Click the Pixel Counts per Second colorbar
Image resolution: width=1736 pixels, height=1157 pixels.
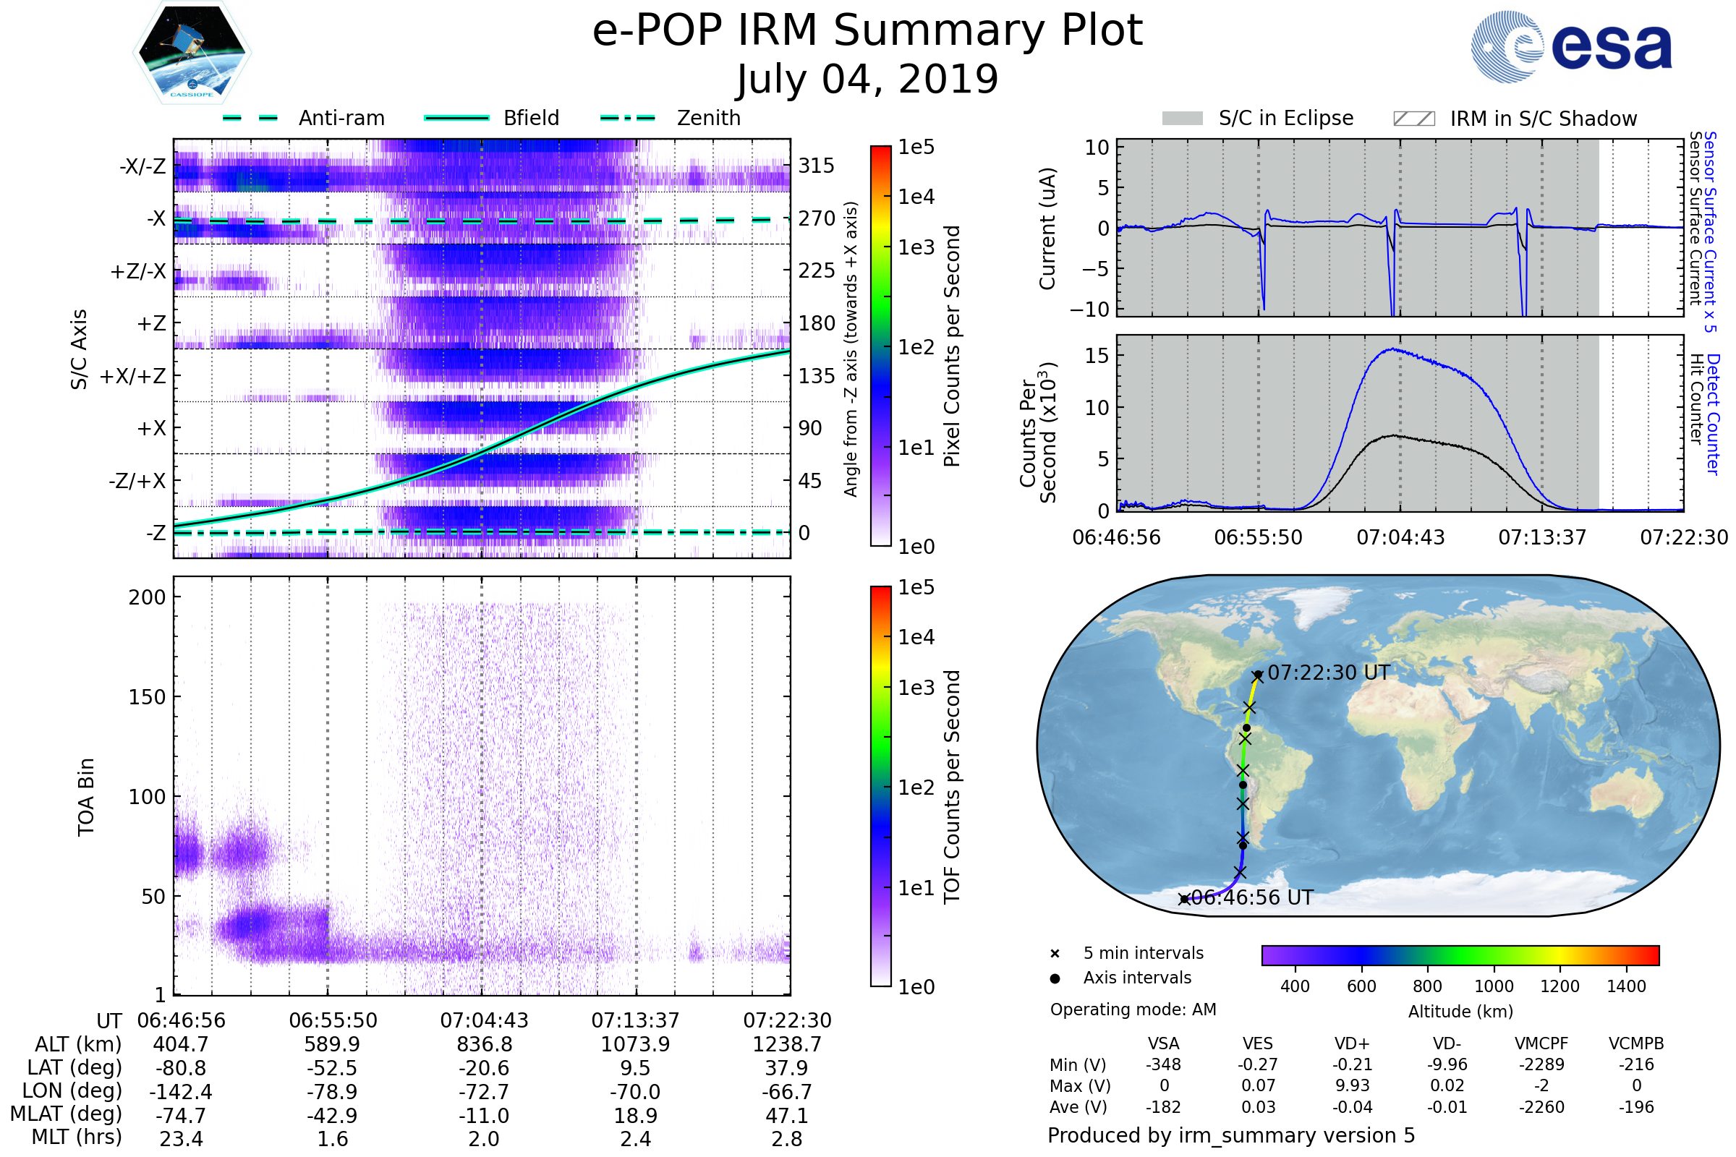880,346
